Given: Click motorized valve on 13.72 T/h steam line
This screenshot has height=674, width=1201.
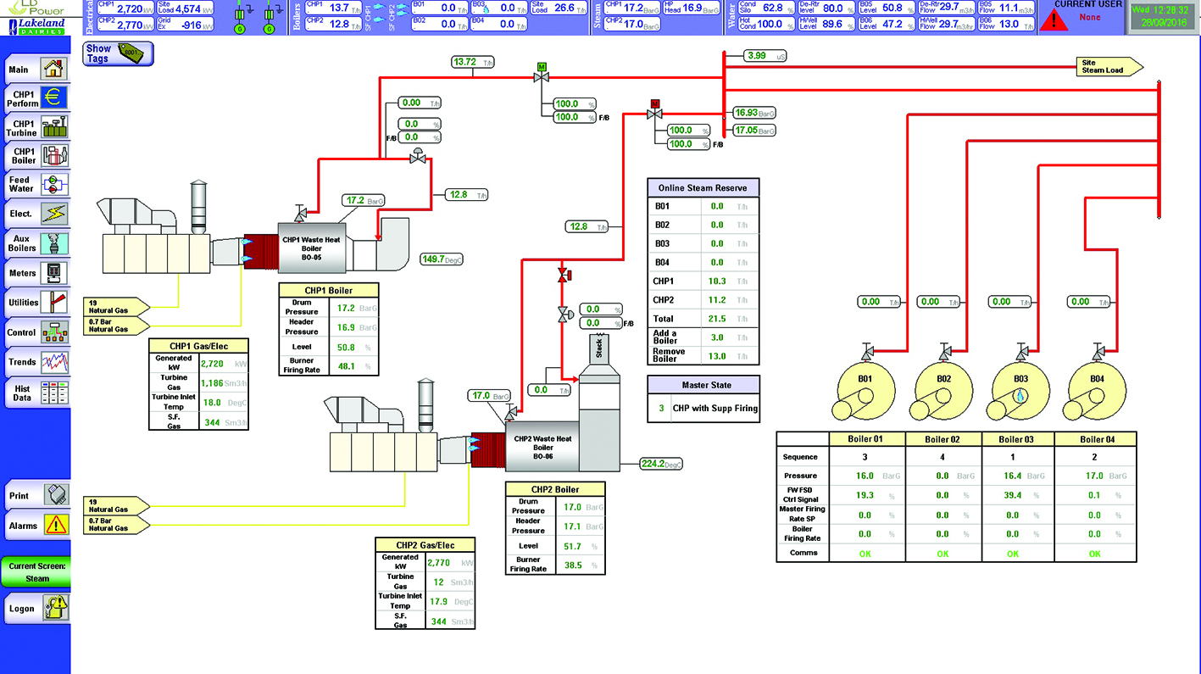Looking at the screenshot, I should pos(540,74).
